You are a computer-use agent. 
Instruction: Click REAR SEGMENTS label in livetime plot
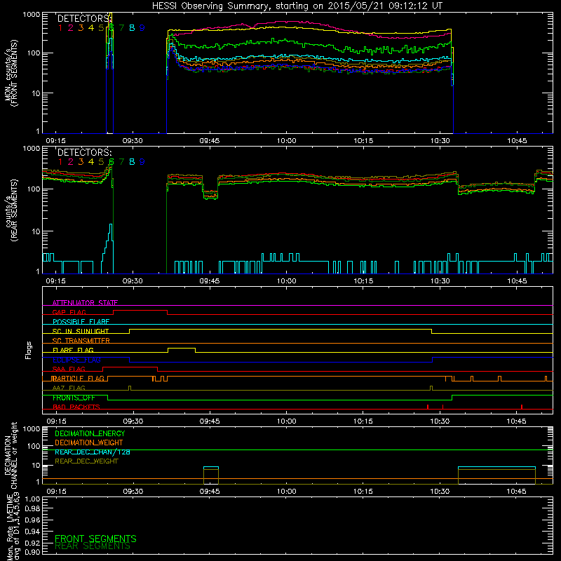pos(93,546)
